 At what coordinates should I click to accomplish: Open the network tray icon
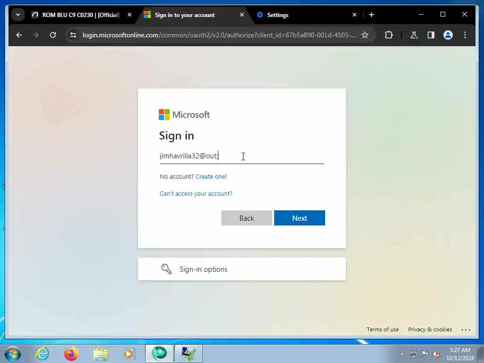[x=413, y=354]
